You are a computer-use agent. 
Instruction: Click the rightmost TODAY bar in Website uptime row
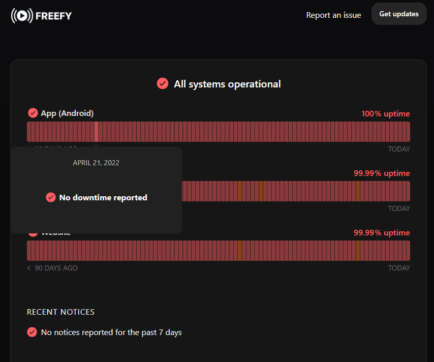(408, 251)
